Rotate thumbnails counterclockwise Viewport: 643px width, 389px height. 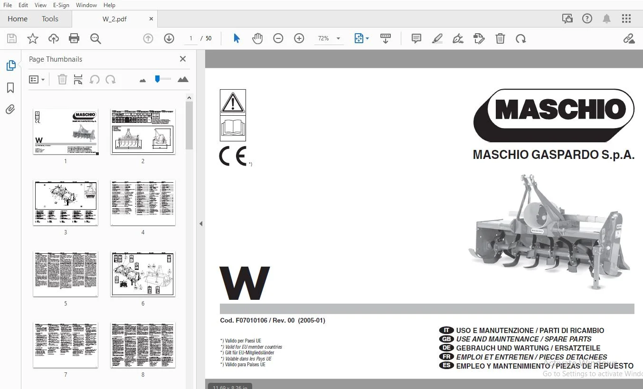pos(95,79)
